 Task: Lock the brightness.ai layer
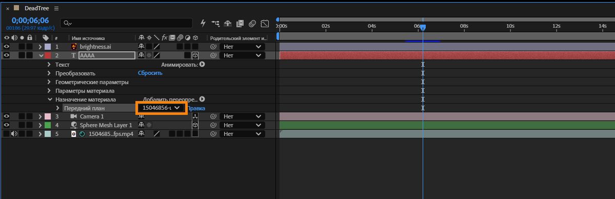[29, 47]
